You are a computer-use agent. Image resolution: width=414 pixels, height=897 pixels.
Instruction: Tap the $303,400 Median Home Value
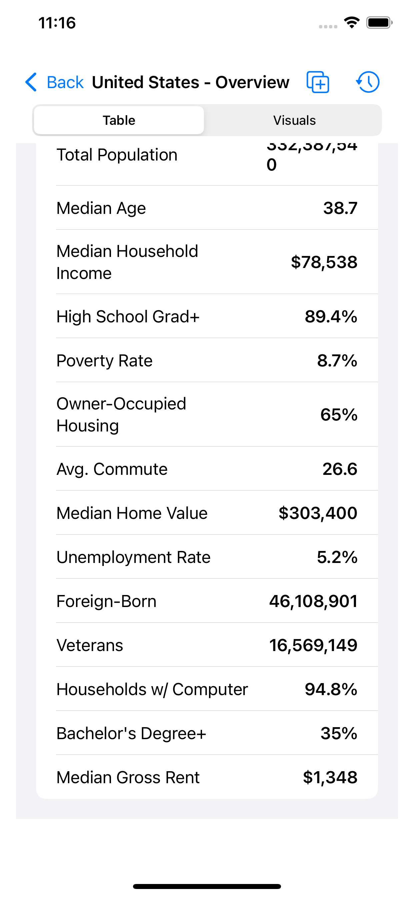click(318, 513)
